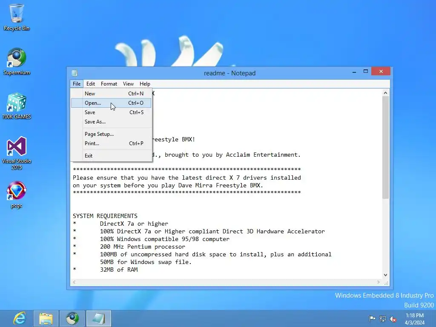Choose New from the File menu
Viewport: 436px width, 327px height.
(111, 94)
